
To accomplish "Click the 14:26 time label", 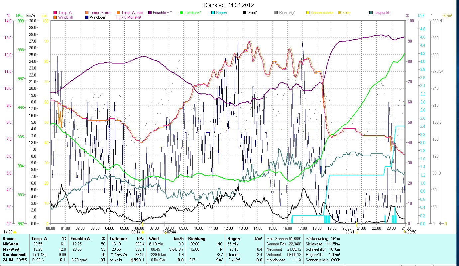I will 8,232.
